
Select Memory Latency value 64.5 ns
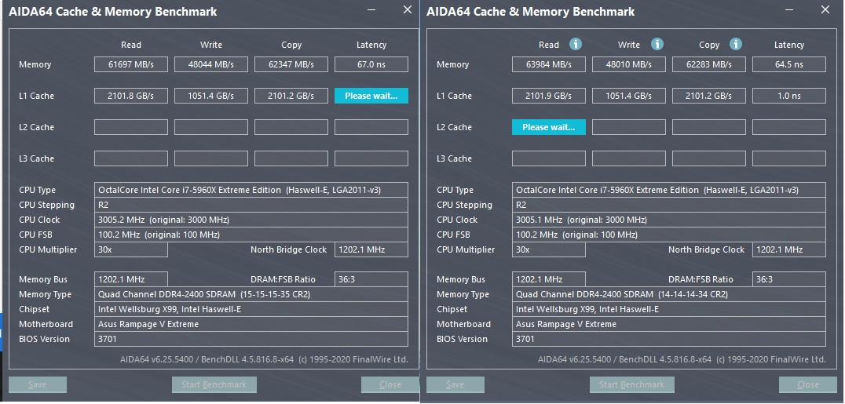[789, 64]
